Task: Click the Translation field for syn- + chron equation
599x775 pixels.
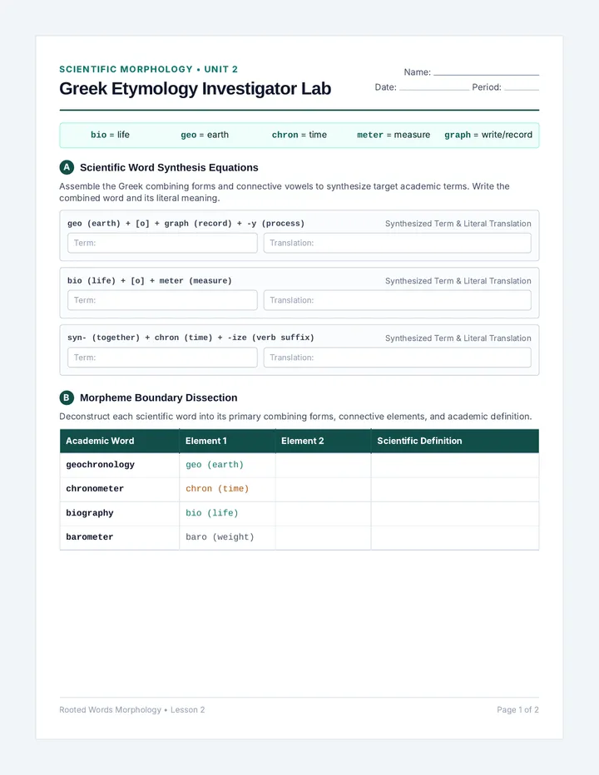Action: (397, 358)
